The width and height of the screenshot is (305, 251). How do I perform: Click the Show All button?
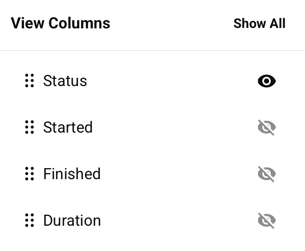pos(259,24)
